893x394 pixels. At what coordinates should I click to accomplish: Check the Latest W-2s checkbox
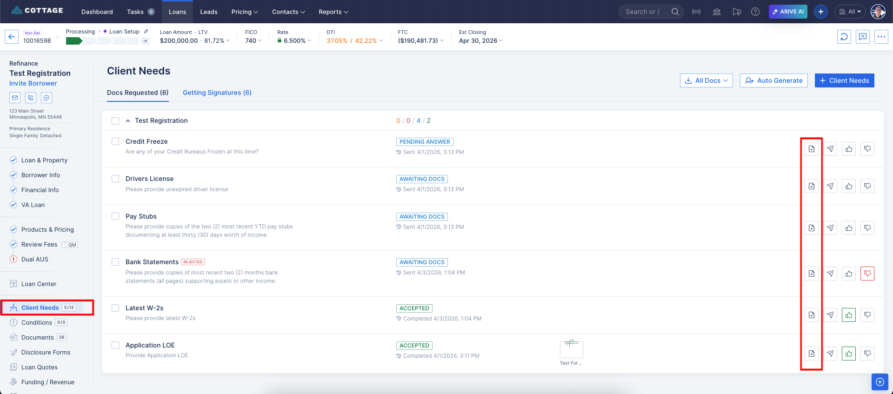pyautogui.click(x=115, y=308)
